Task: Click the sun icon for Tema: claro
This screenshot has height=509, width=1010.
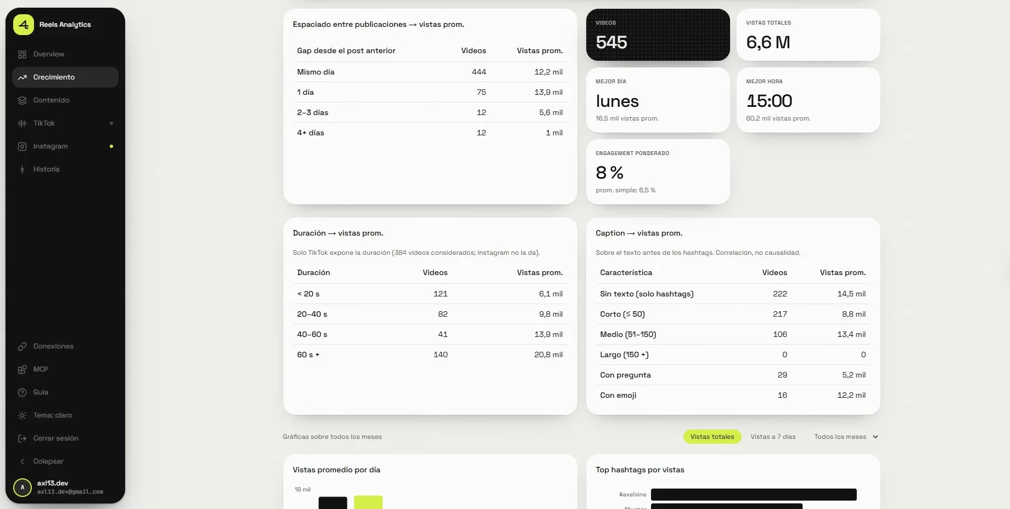Action: pos(22,415)
